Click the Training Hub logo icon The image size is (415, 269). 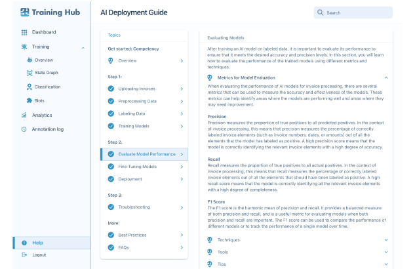coord(24,12)
